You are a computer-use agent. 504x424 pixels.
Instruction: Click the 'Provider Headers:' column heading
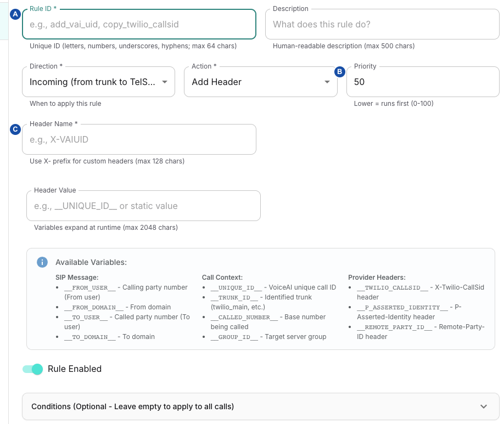[x=377, y=277]
